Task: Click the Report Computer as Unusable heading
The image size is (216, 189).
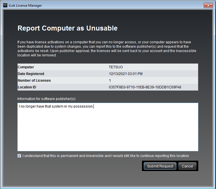Action: [x=67, y=28]
